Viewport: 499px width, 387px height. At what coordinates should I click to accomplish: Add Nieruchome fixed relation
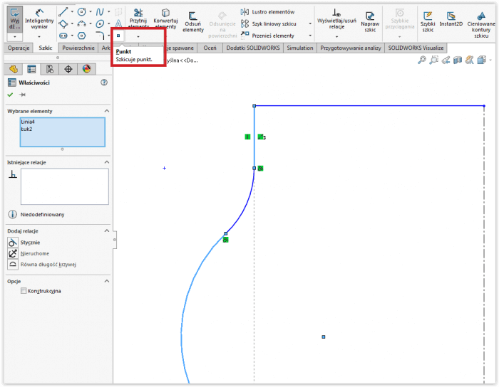pos(29,253)
